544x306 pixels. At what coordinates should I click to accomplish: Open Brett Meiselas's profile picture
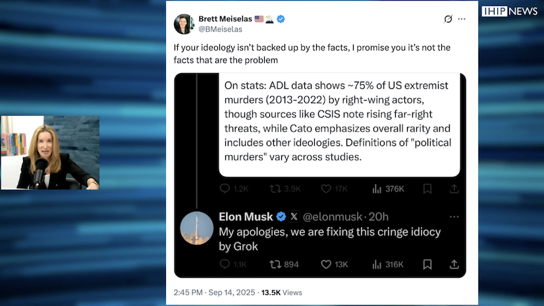pyautogui.click(x=184, y=24)
